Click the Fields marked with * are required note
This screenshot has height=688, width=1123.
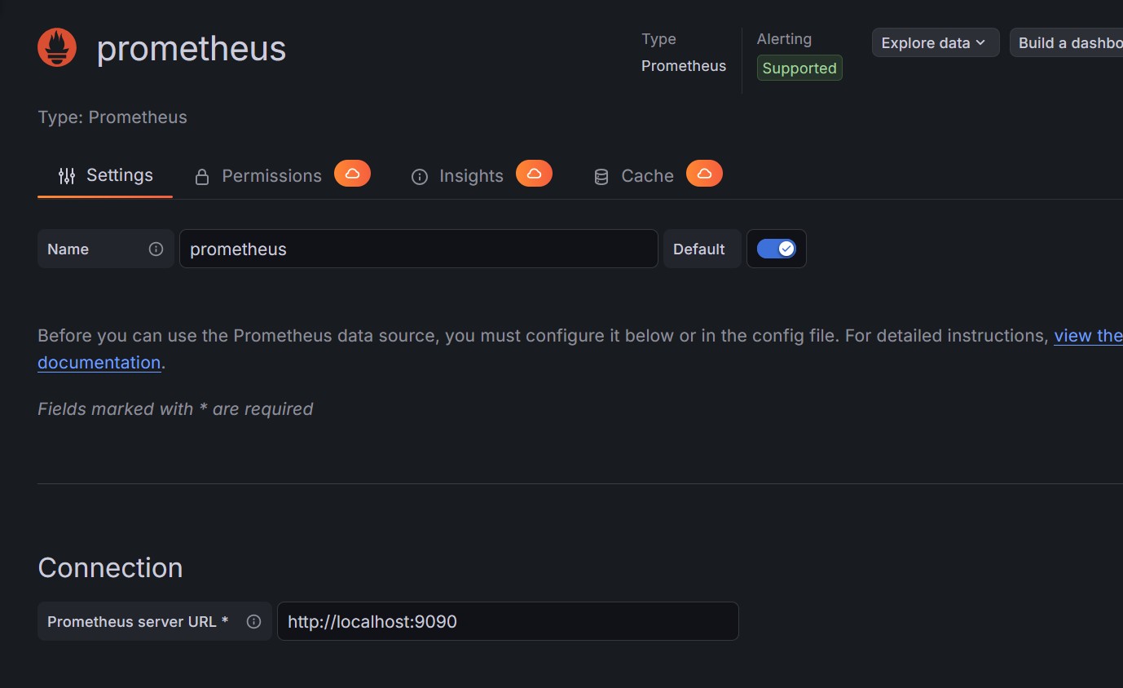click(x=175, y=408)
